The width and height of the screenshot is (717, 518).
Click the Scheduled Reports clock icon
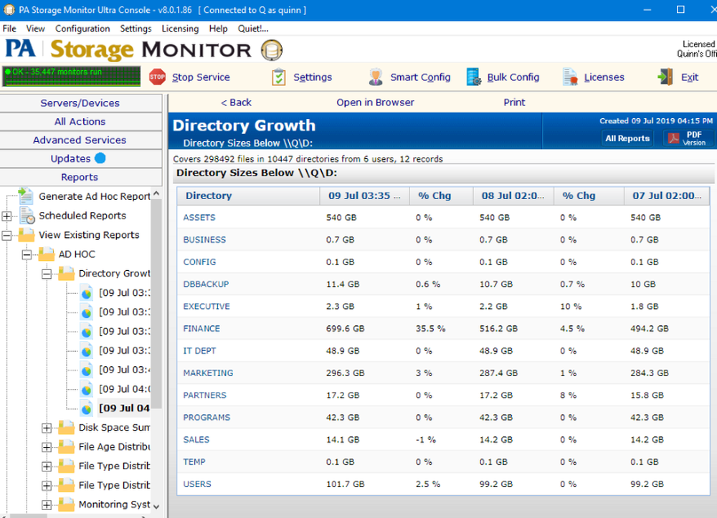point(27,215)
